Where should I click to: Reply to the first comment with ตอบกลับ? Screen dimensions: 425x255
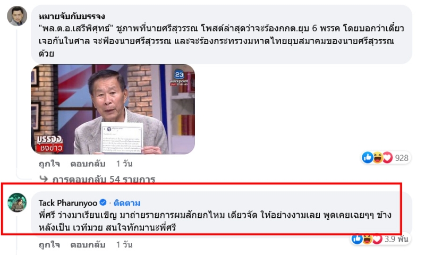(x=88, y=164)
